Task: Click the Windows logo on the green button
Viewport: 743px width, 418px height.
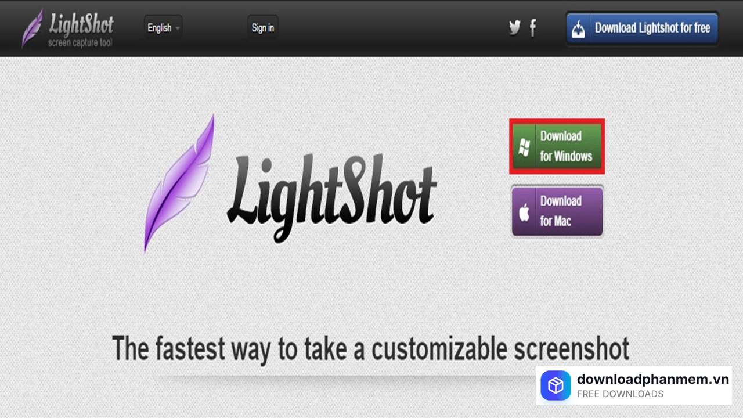Action: pyautogui.click(x=523, y=146)
